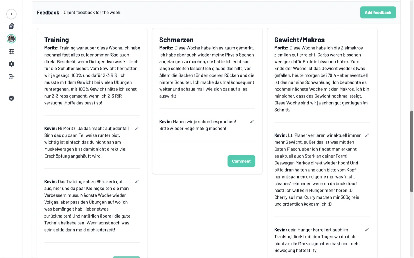
Task: Edit Kevin's 'Hi Moritz' training comment
Action: [137, 129]
